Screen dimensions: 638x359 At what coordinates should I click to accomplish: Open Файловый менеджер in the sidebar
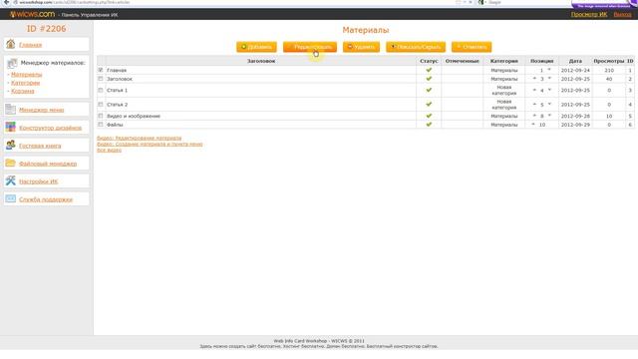(48, 164)
